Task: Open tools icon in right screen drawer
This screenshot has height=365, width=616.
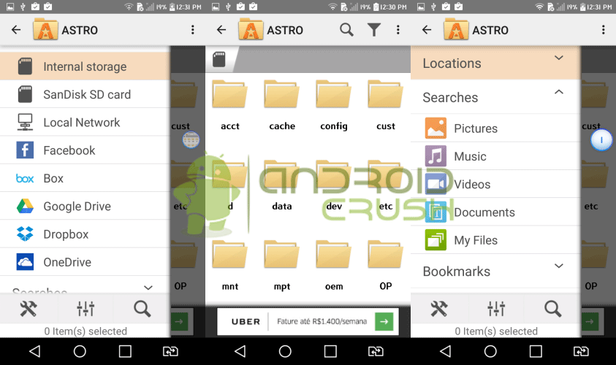Action: pyautogui.click(x=439, y=309)
